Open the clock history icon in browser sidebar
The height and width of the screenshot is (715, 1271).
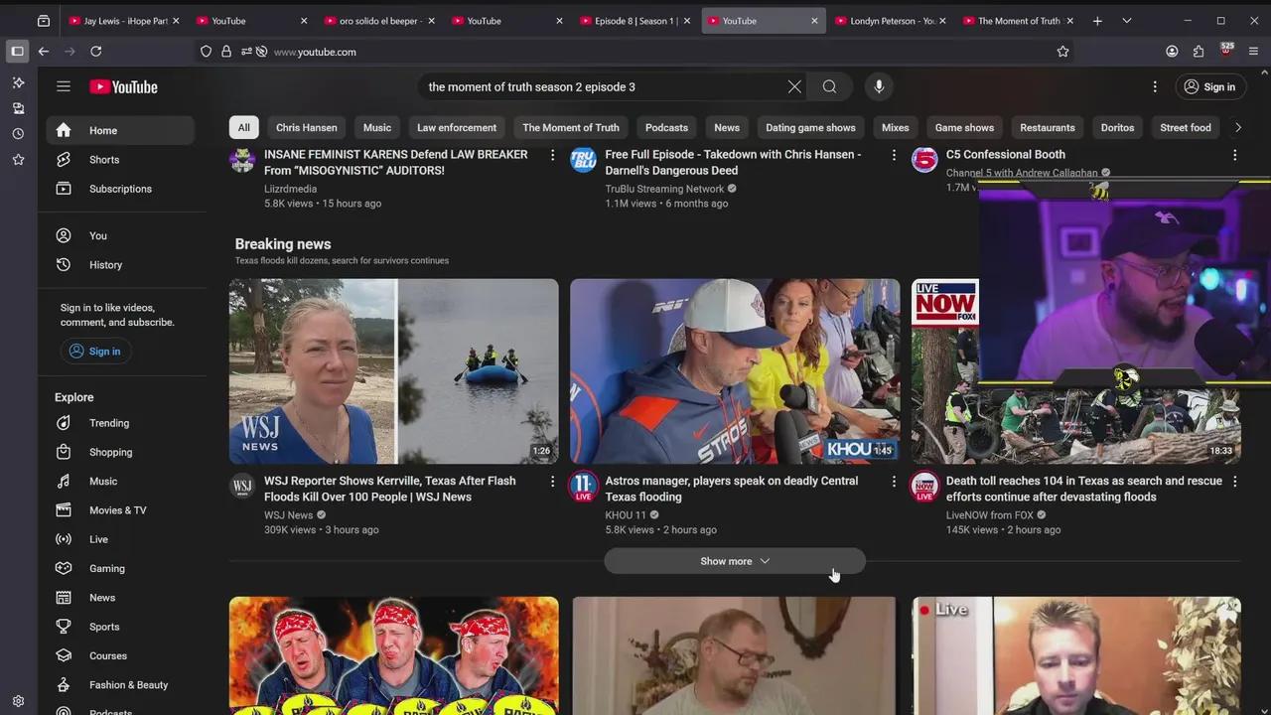point(18,134)
